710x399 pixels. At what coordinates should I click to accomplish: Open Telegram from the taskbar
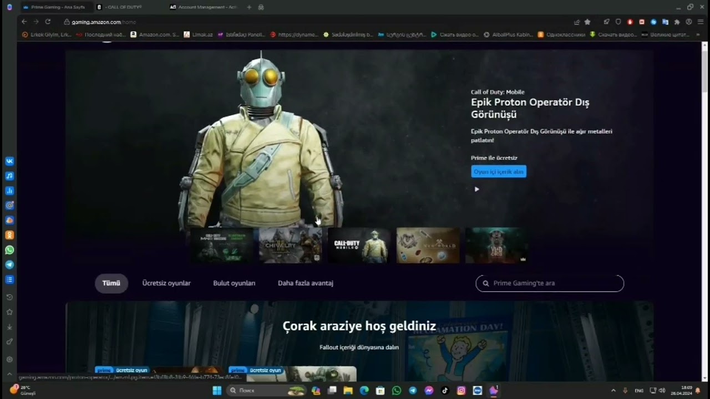(x=413, y=391)
